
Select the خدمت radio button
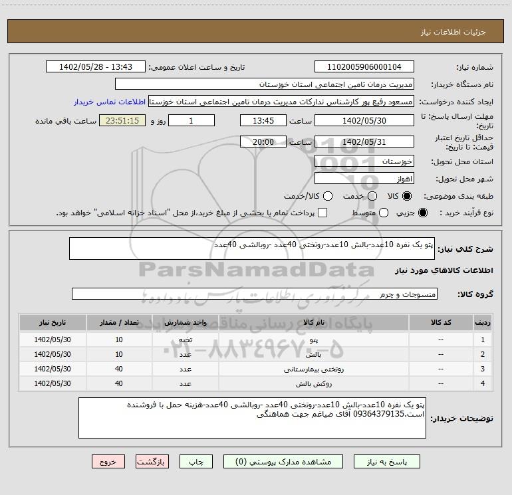[372, 196]
